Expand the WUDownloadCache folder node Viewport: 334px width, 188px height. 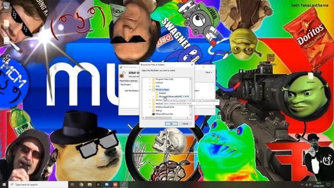point(150,107)
